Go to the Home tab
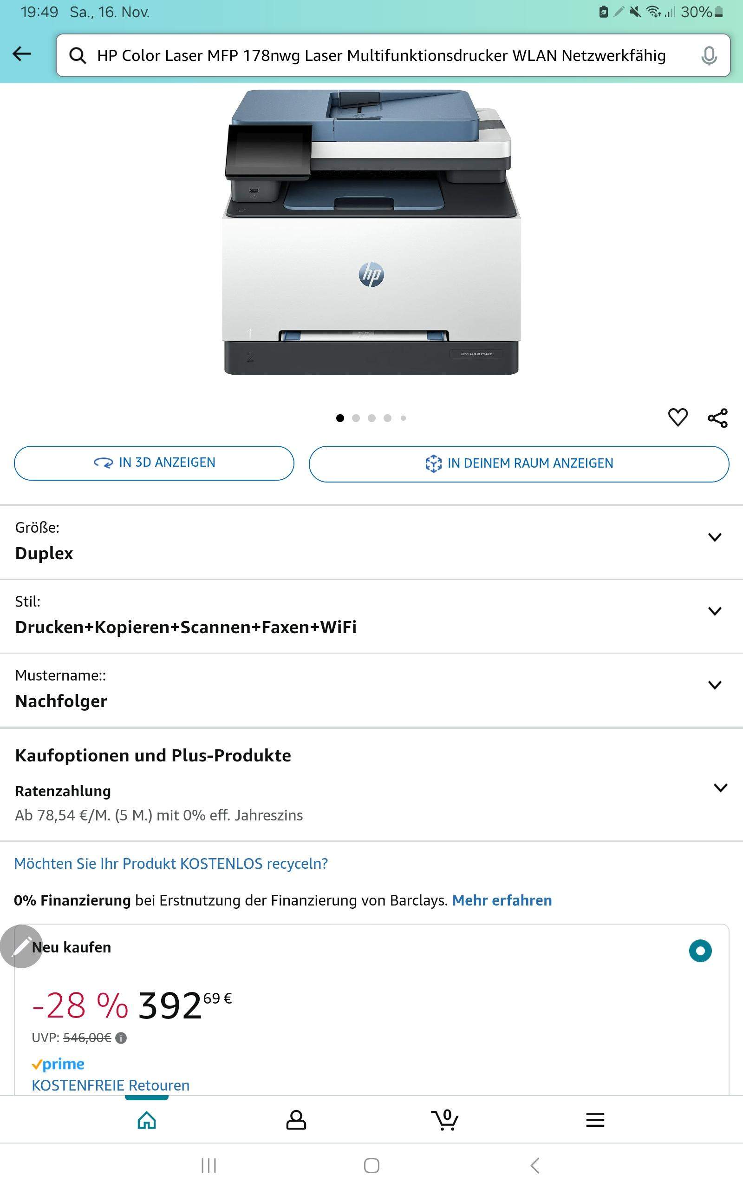 [146, 1120]
